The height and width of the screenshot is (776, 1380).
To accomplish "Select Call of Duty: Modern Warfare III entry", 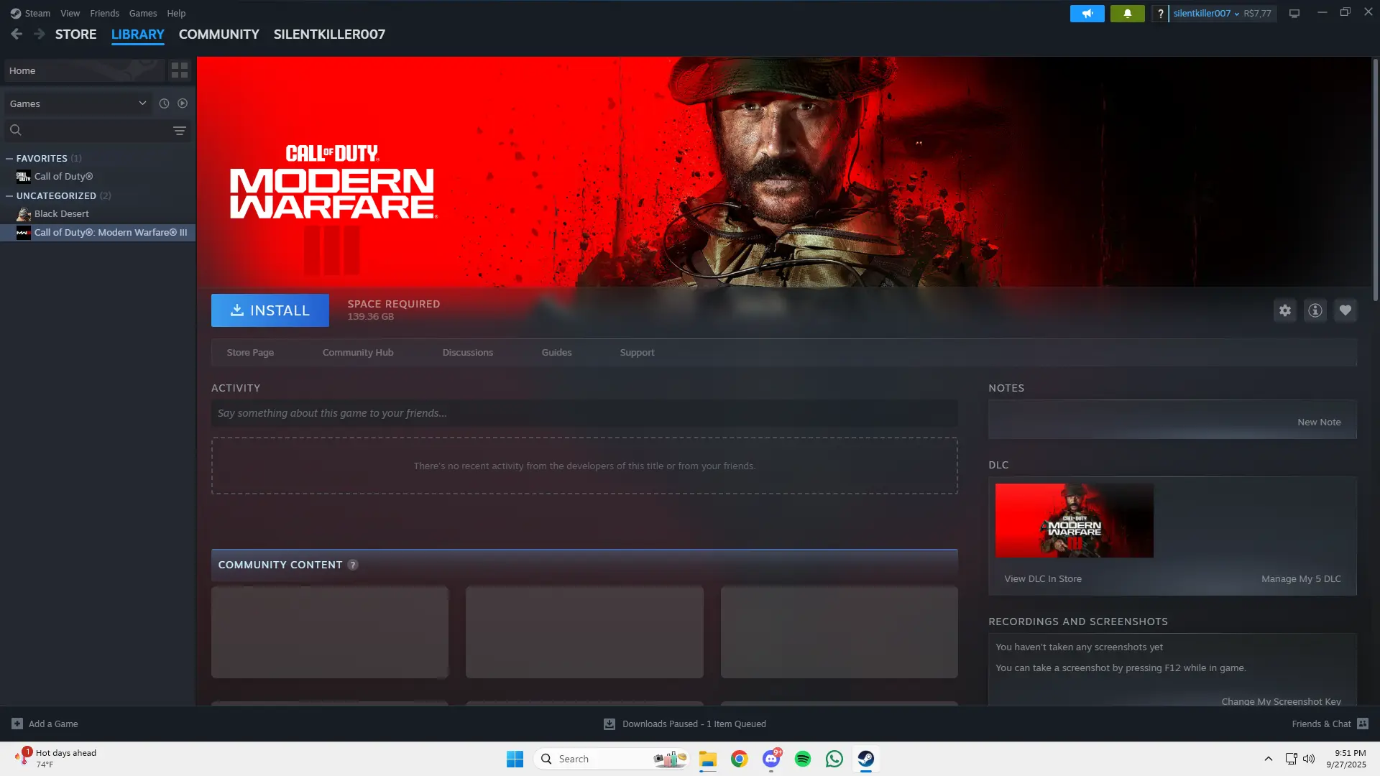I will 98,232.
